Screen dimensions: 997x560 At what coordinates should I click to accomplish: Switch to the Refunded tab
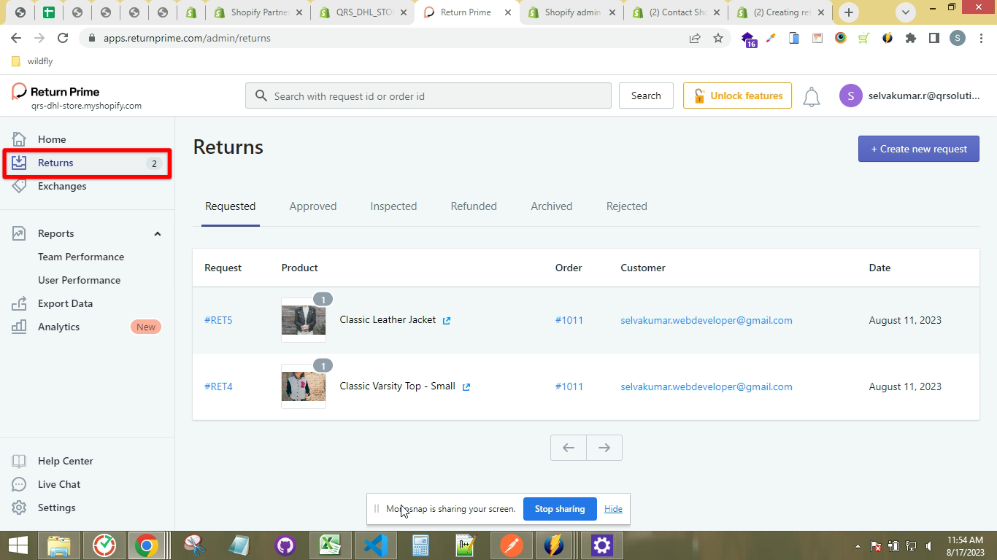click(x=473, y=206)
